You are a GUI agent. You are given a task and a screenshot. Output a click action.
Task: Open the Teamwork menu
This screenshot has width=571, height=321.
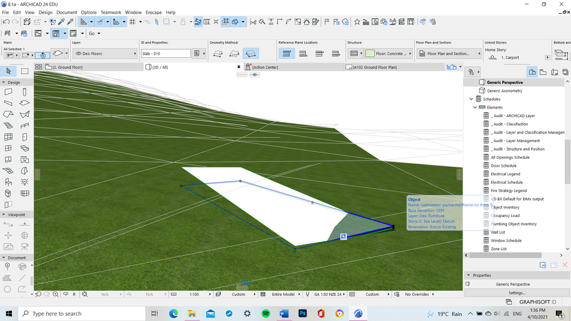point(110,12)
